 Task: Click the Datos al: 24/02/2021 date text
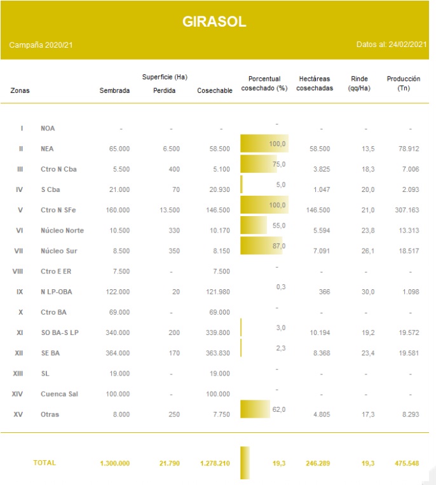pos(391,46)
